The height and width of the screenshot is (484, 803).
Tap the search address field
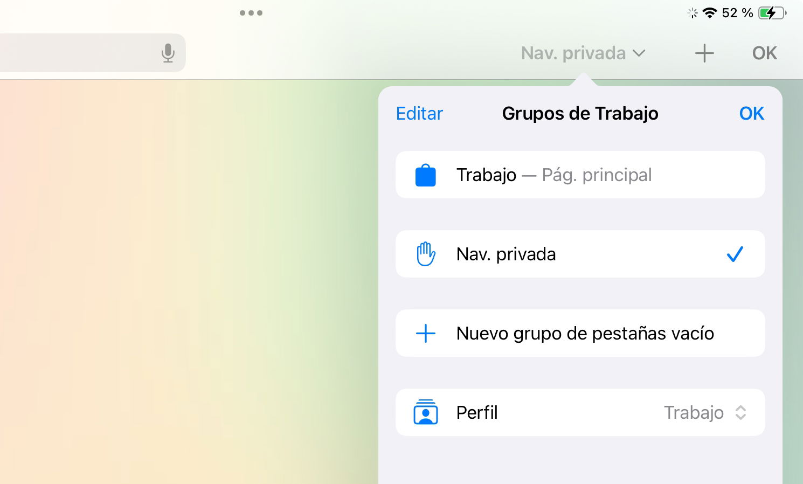click(x=93, y=53)
